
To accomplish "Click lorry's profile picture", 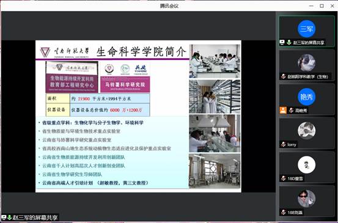I will coord(306,131).
